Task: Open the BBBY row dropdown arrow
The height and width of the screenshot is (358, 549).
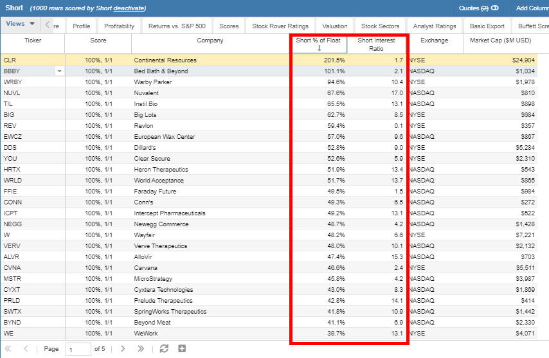Action: coord(60,71)
